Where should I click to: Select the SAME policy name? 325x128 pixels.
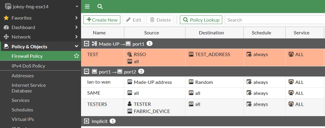click(94, 93)
